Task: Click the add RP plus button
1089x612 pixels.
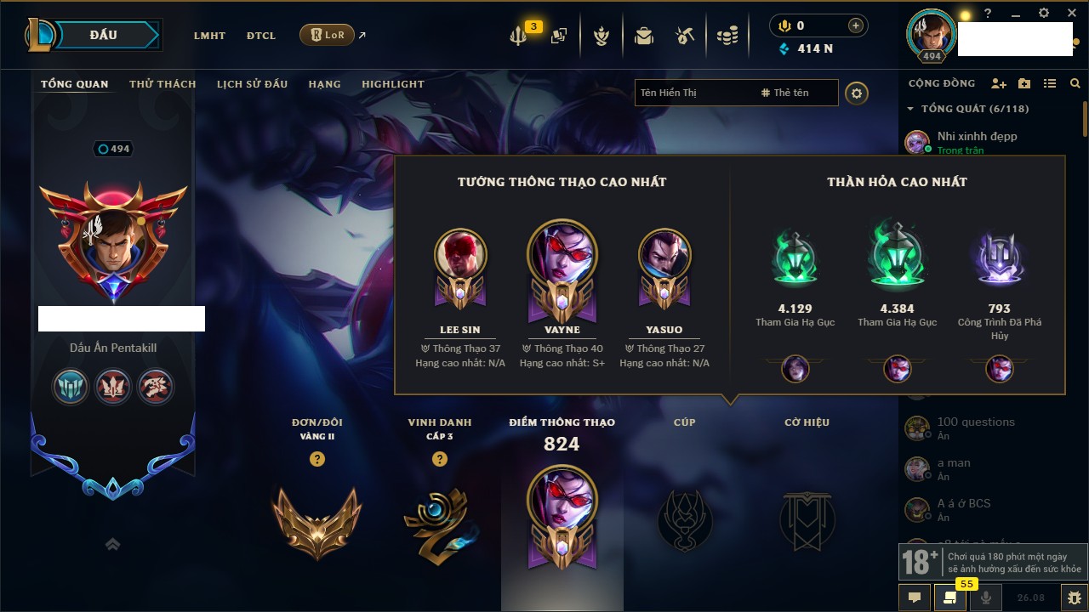Action: pyautogui.click(x=856, y=25)
